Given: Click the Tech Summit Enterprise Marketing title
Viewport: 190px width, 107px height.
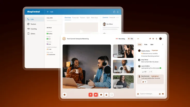Looking at the screenshot, I should (x=78, y=39).
